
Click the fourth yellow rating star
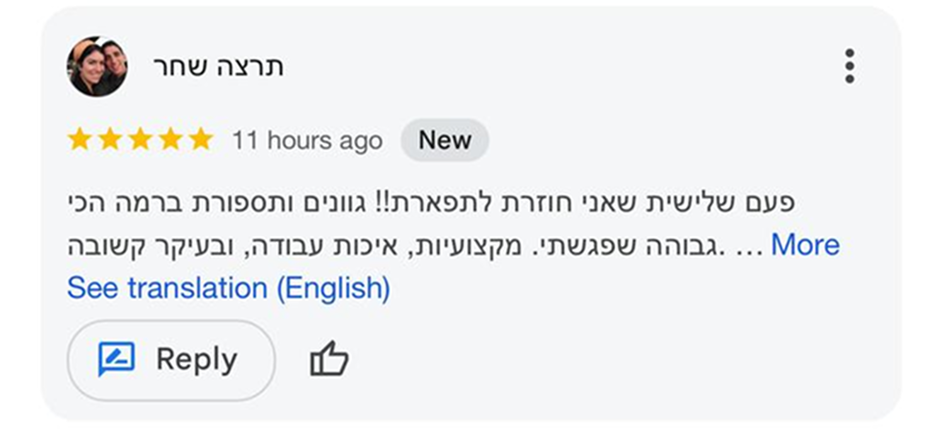171,140
